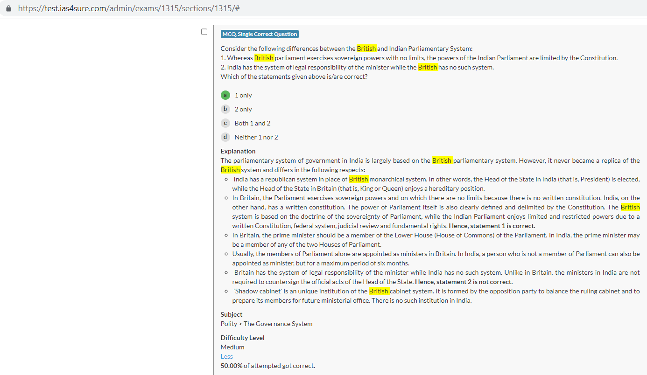The image size is (647, 375).
Task: Click the '50.00%' attempted-correct statistic
Action: click(x=232, y=366)
